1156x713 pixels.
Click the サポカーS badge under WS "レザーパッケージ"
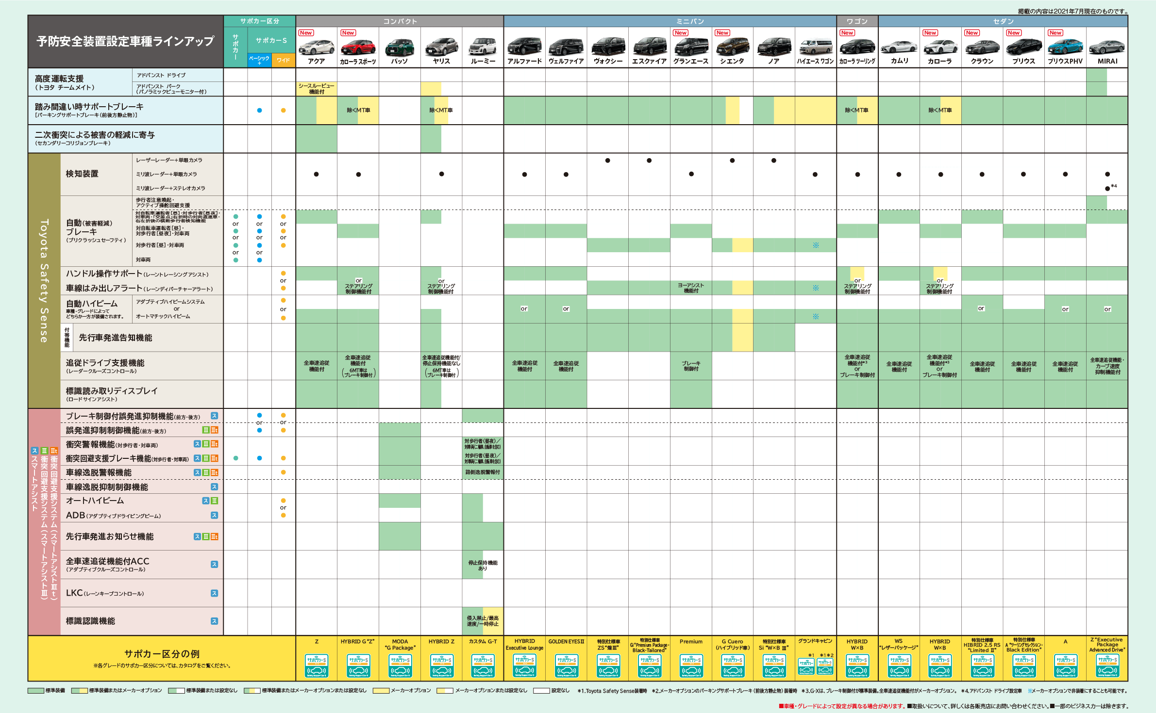899,665
